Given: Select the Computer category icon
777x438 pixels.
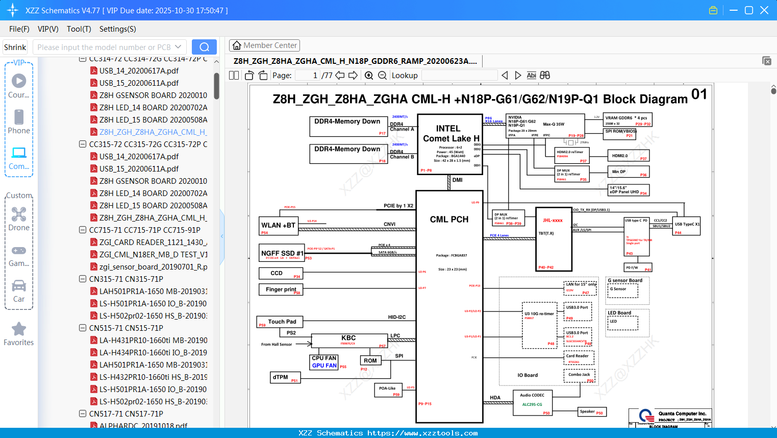Looking at the screenshot, I should 19,158.
